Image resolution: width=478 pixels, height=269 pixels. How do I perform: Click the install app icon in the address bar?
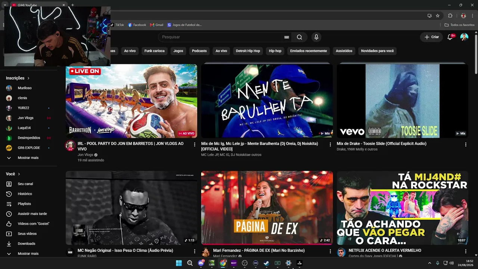click(429, 16)
